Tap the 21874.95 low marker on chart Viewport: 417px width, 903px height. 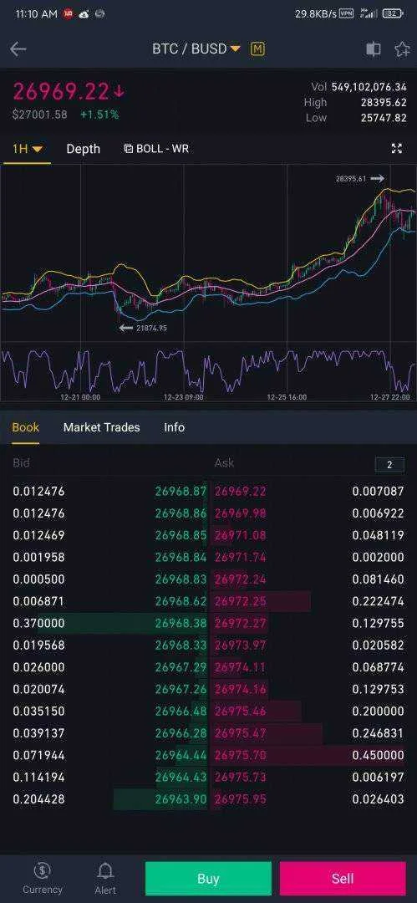click(143, 328)
